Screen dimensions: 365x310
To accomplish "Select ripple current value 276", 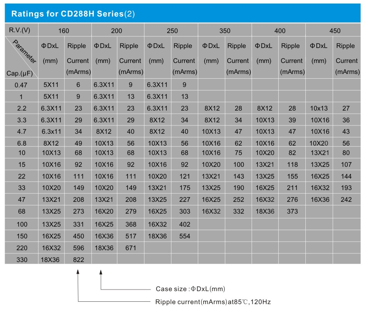I will coord(292,200).
